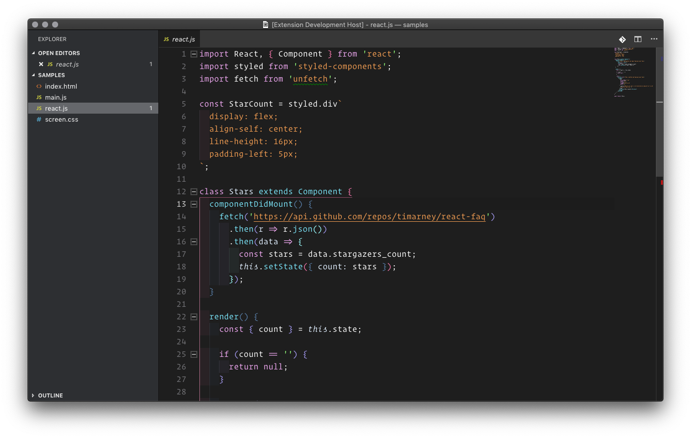This screenshot has height=438, width=691.
Task: Click the JS icon beside react.js in Samples
Action: tap(39, 108)
